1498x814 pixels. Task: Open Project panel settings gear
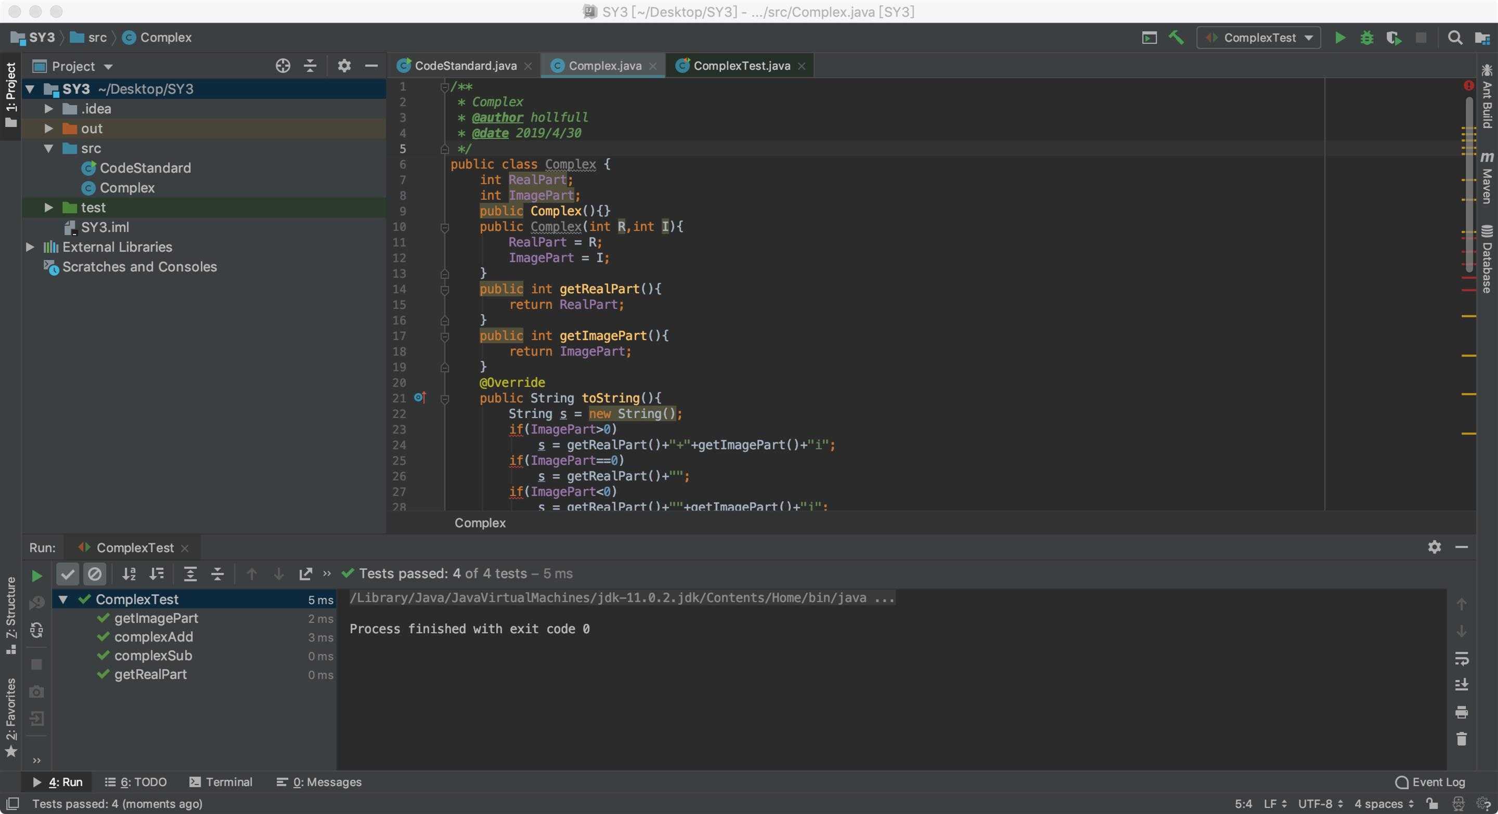(x=344, y=65)
